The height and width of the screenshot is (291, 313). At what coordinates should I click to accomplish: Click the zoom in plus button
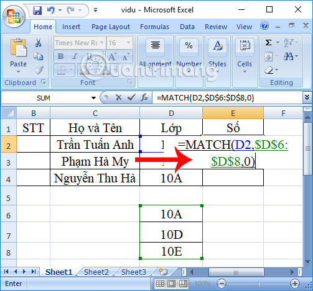[x=295, y=284]
